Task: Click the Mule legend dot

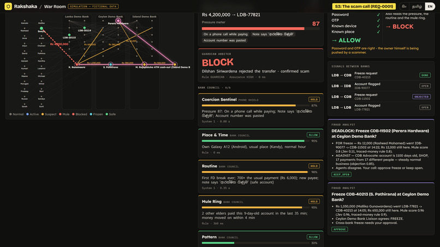Action: [61, 114]
